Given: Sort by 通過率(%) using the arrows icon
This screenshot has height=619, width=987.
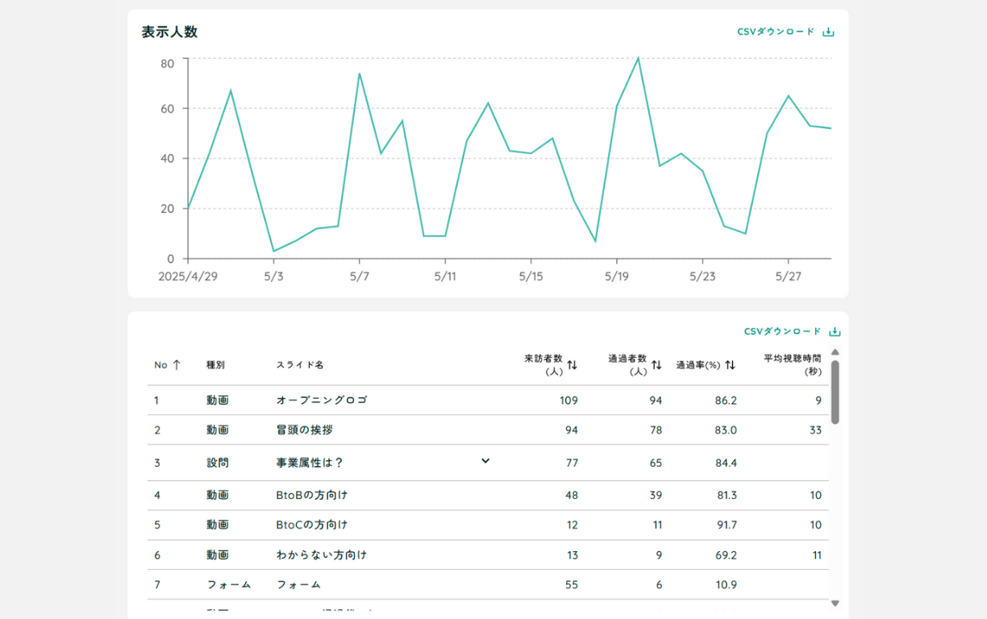Looking at the screenshot, I should (x=730, y=365).
